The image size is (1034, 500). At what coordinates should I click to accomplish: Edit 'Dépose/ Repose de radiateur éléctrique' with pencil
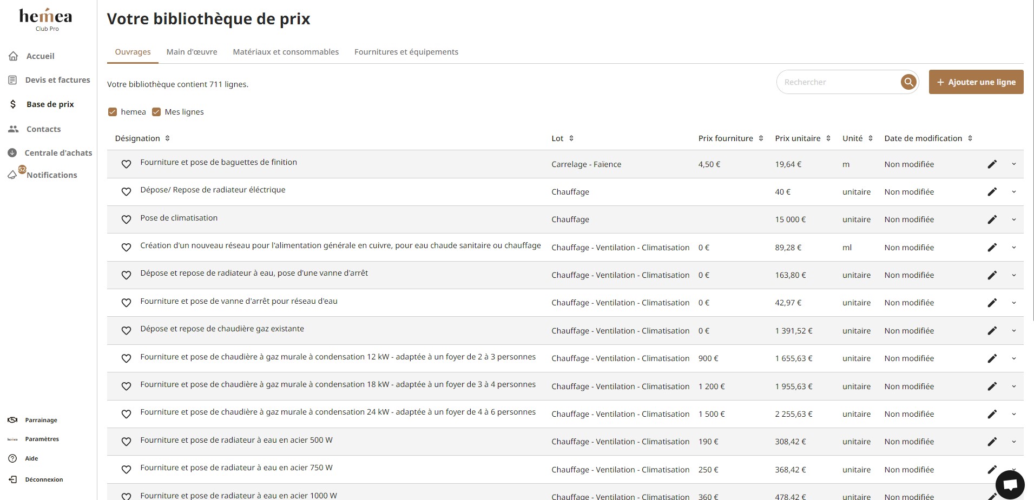(x=992, y=192)
